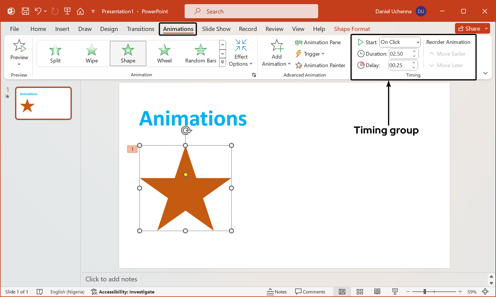This screenshot has height=297, width=496.
Task: Click the Preview animation button
Action: [x=19, y=53]
